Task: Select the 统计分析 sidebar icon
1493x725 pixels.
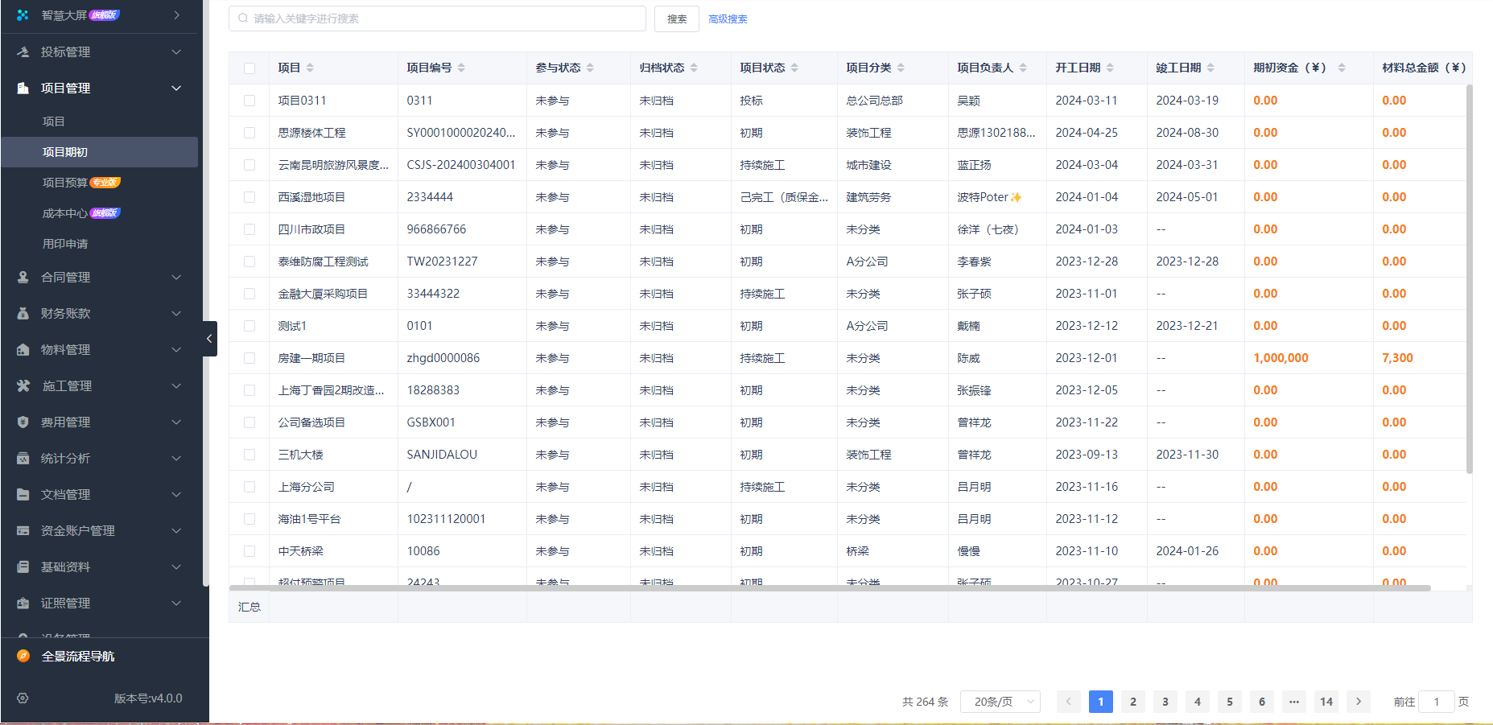Action: (21, 458)
